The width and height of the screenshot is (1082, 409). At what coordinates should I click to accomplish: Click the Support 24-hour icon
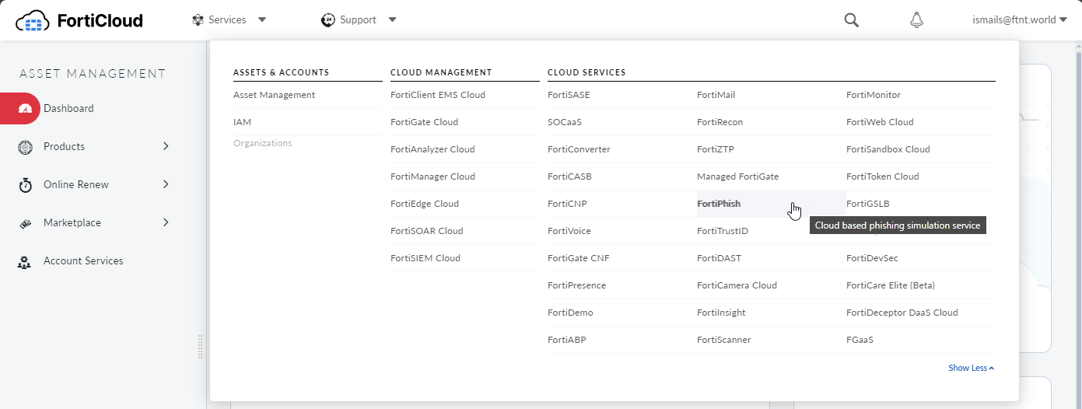coord(327,20)
